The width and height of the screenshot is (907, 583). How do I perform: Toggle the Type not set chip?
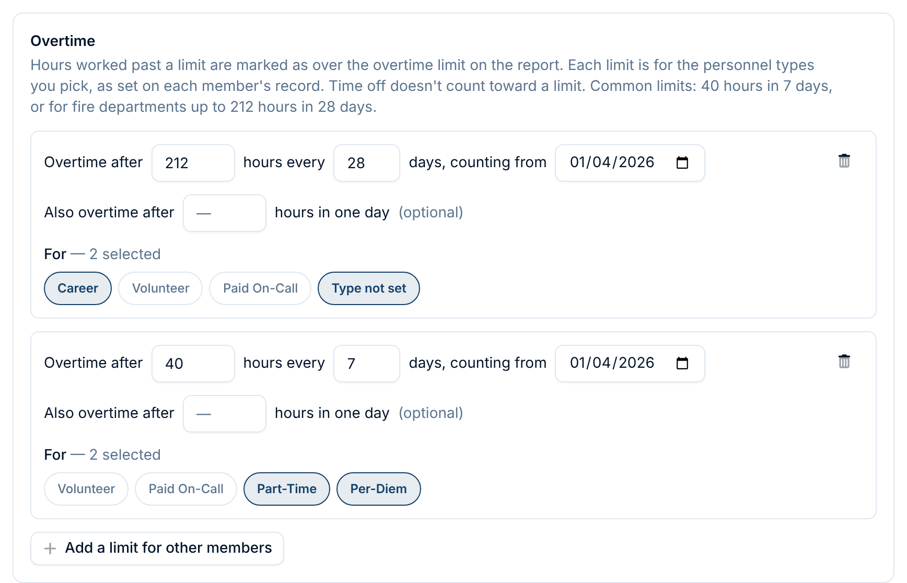click(369, 288)
